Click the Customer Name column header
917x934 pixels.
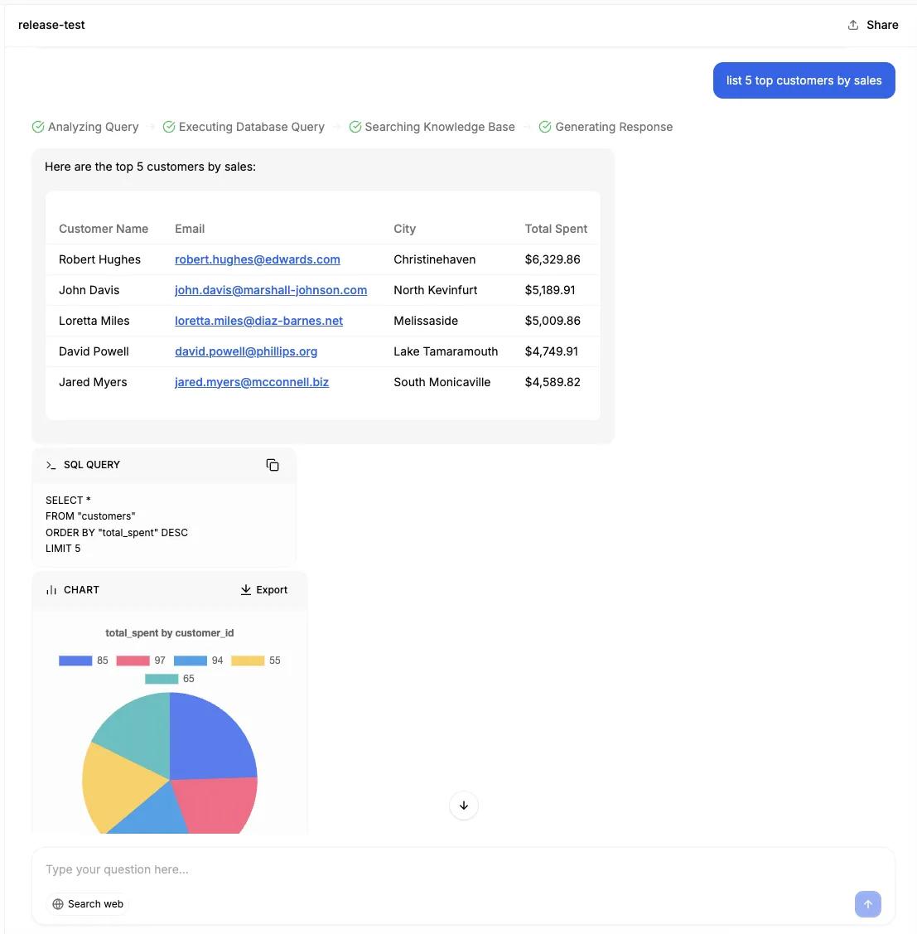104,229
